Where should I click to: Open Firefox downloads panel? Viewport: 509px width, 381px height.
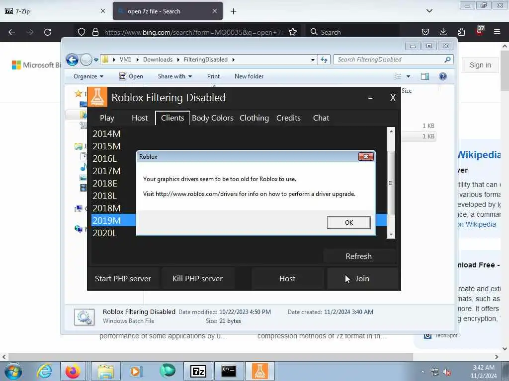coord(443,32)
